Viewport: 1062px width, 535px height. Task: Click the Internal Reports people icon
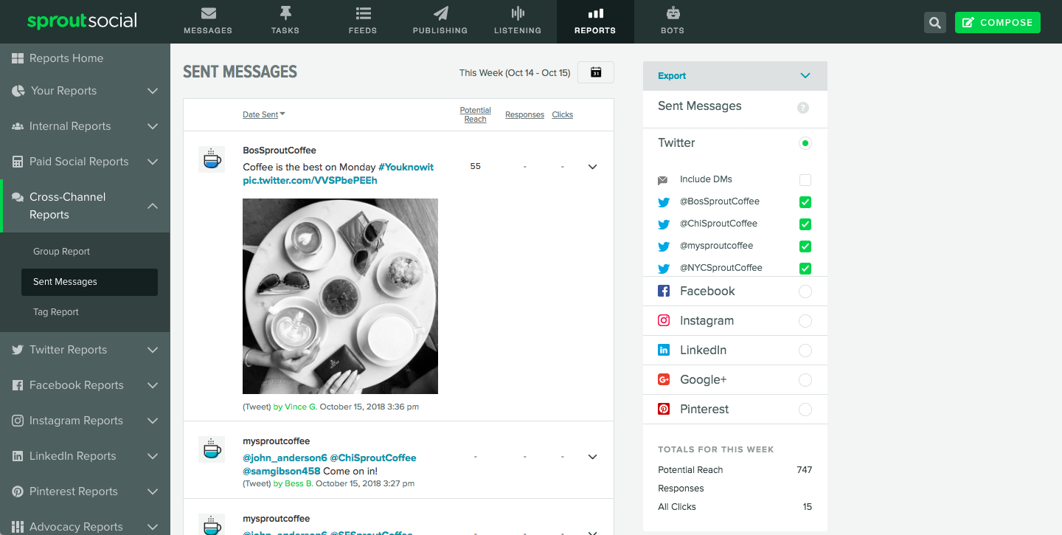pyautogui.click(x=18, y=126)
